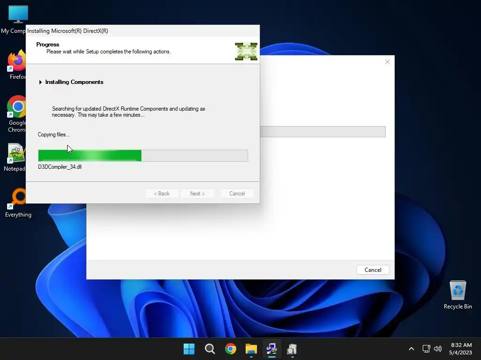Open the Windows Start menu

click(x=189, y=349)
